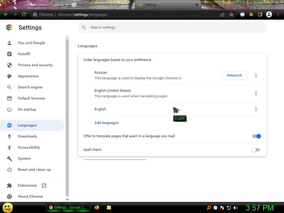Screen dimensions: 284x213
Task: Click the network tray icon
Action: [x=229, y=208]
